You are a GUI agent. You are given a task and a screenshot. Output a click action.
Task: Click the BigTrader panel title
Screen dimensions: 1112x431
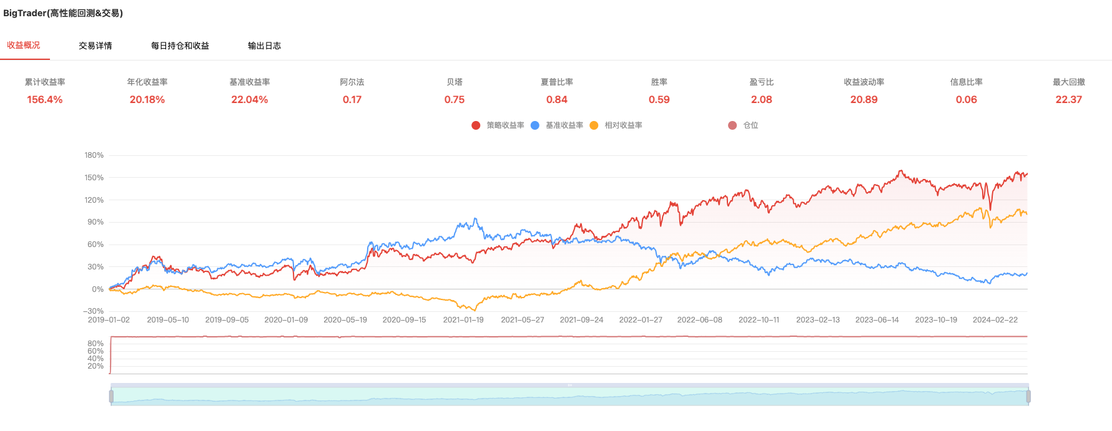click(x=63, y=13)
